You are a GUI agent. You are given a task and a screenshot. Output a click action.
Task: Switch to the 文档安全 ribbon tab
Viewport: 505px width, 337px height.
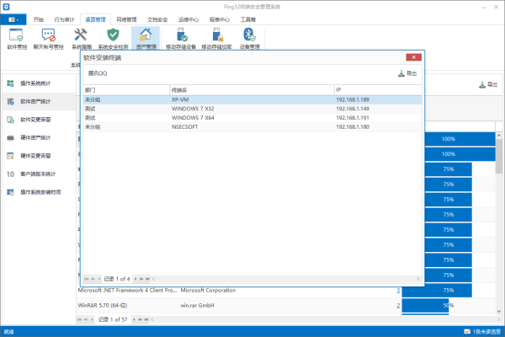tap(157, 19)
